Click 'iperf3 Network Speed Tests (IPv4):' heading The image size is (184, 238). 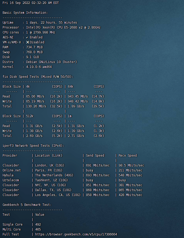click(33, 146)
